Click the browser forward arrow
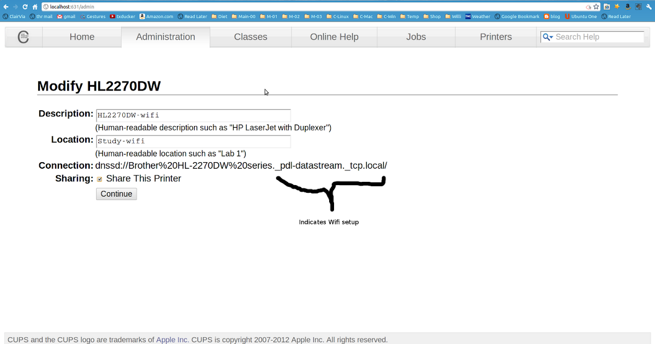The height and width of the screenshot is (344, 655). pyautogui.click(x=15, y=7)
